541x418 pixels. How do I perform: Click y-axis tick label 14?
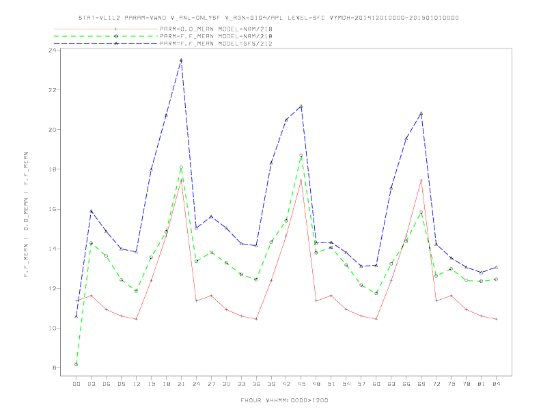(x=53, y=249)
